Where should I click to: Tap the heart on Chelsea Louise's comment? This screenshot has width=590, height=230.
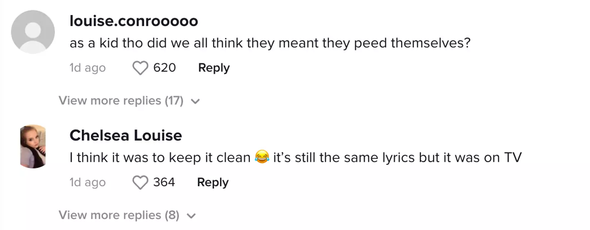pos(141,183)
